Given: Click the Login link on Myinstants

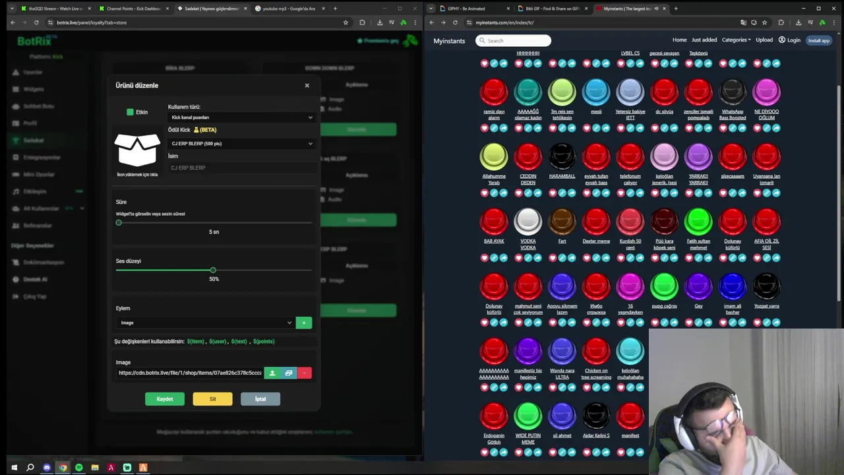Looking at the screenshot, I should click(789, 40).
